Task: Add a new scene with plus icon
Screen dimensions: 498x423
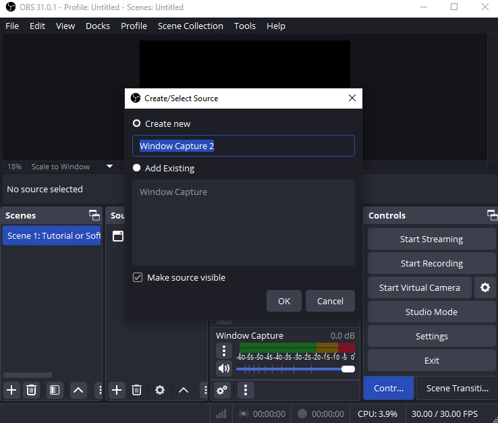Action: coord(11,390)
